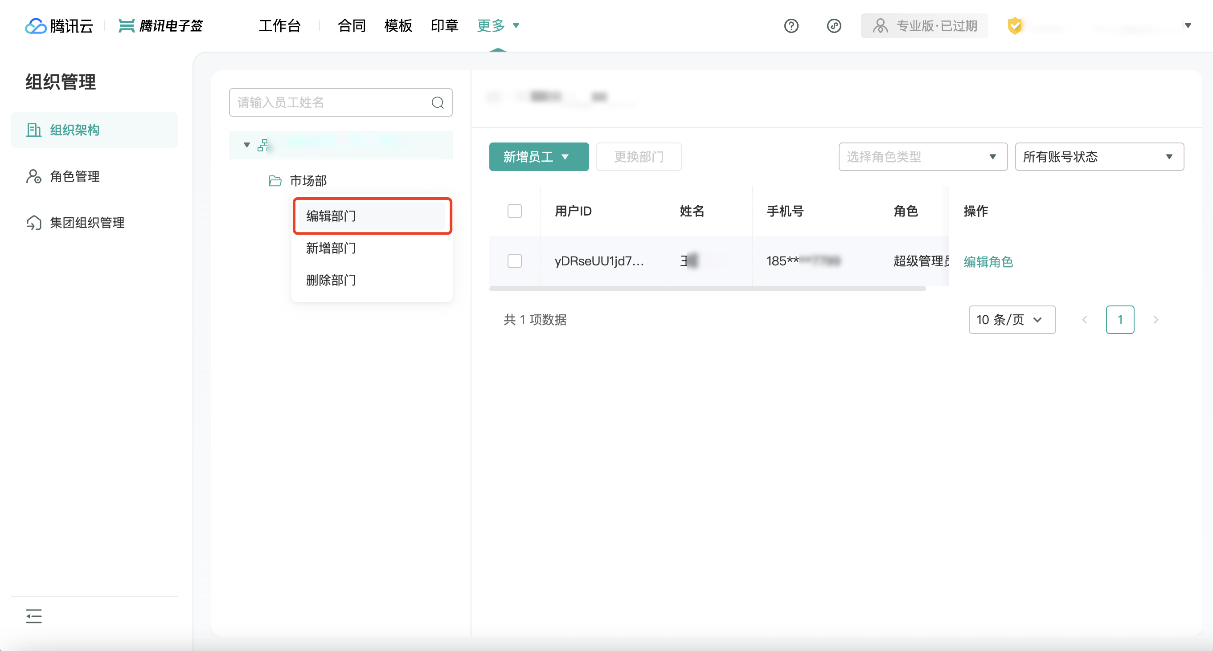Click the 编辑角色 link
The height and width of the screenshot is (651, 1213).
pyautogui.click(x=988, y=261)
